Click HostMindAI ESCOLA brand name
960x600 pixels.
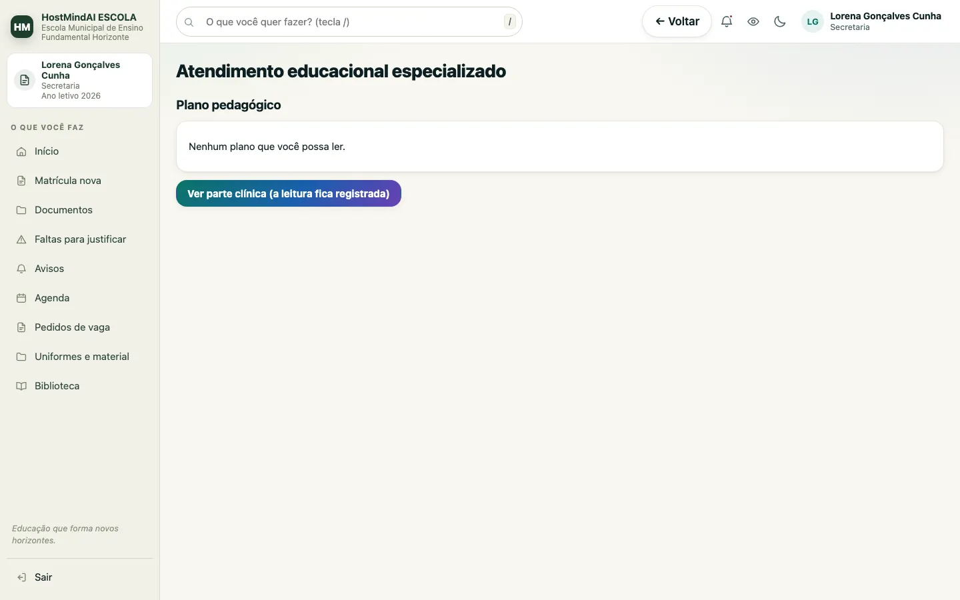[89, 17]
